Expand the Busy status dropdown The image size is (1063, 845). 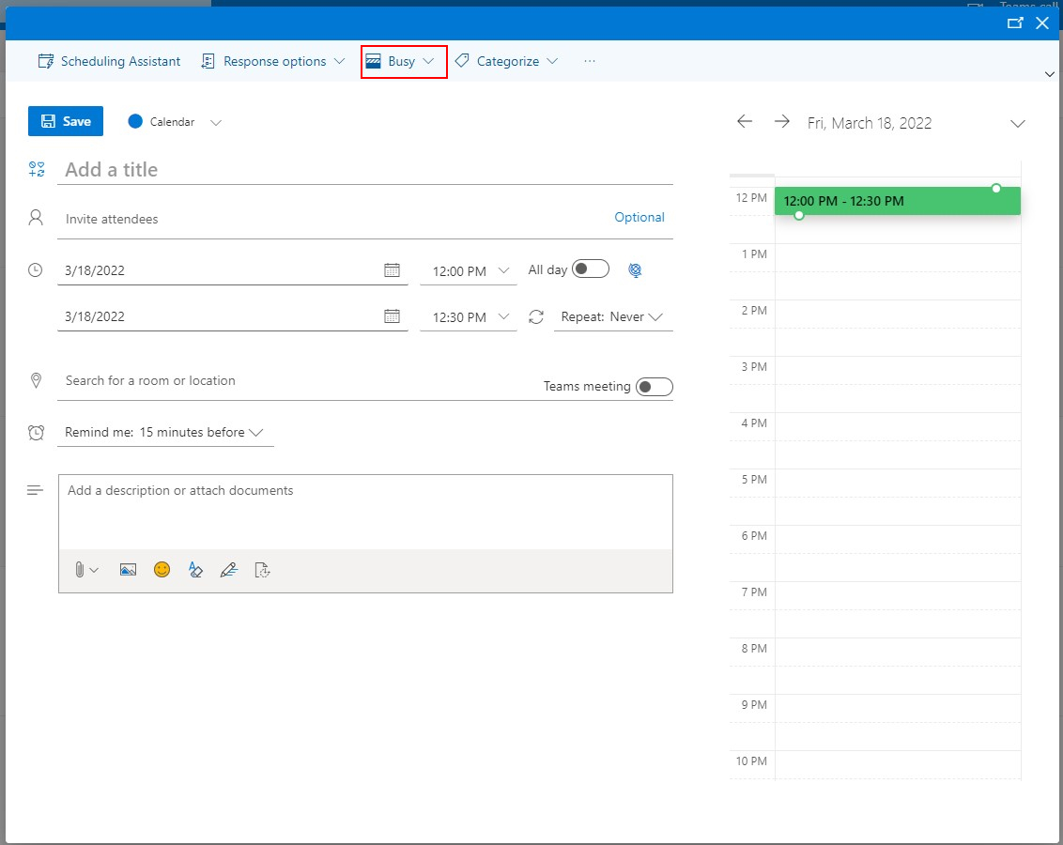click(404, 62)
